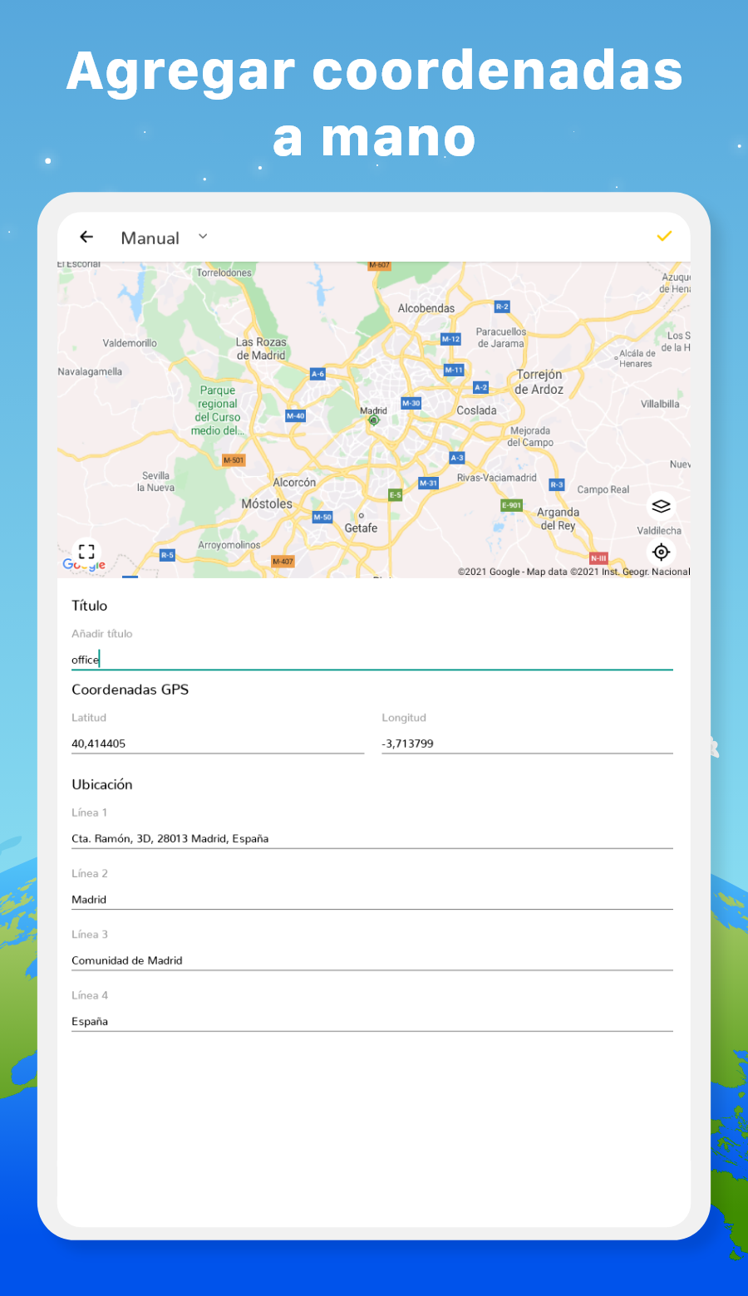This screenshot has width=748, height=1296.
Task: Center map on my location
Action: 661,552
